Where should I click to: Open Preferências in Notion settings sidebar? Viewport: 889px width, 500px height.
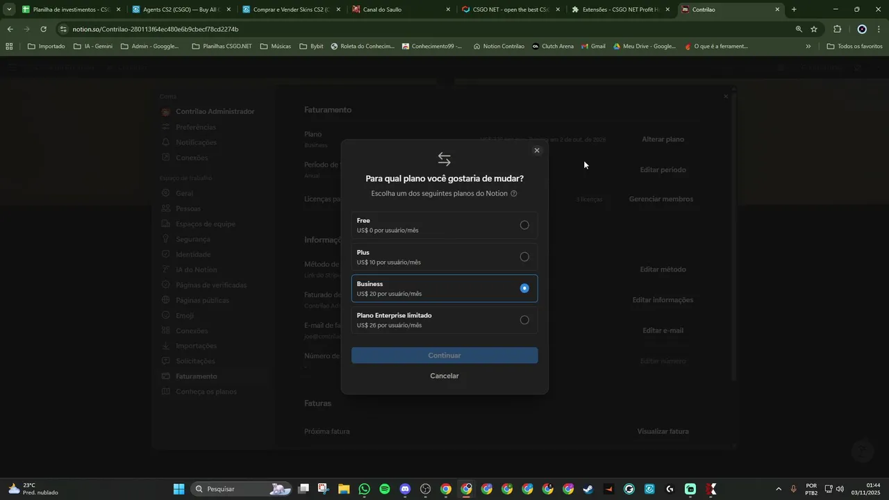pos(196,127)
